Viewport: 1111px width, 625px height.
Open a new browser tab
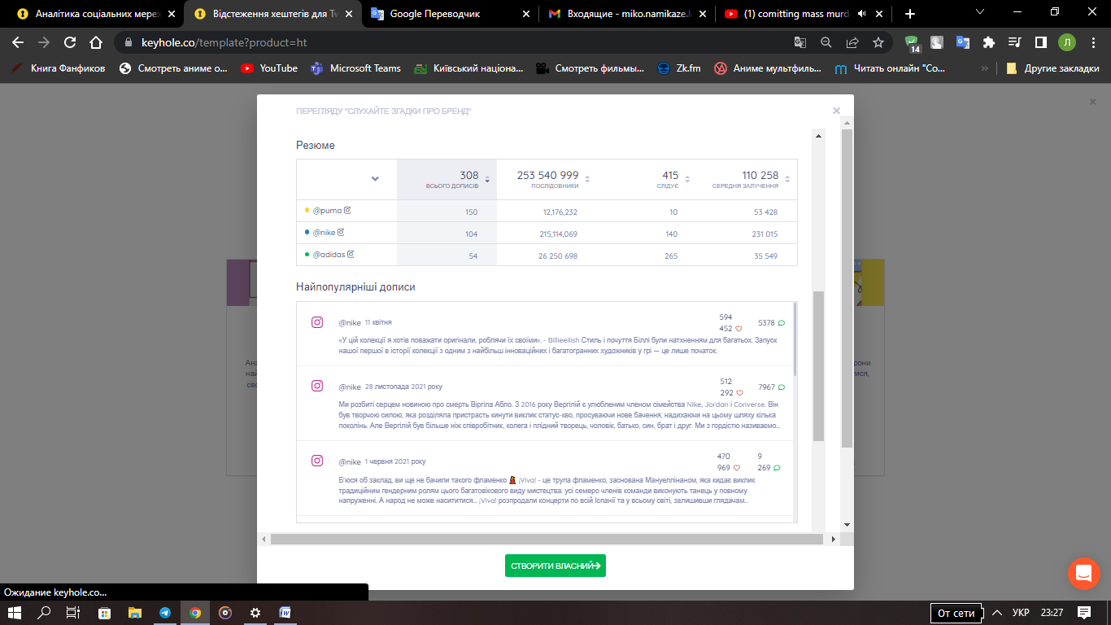coord(910,14)
